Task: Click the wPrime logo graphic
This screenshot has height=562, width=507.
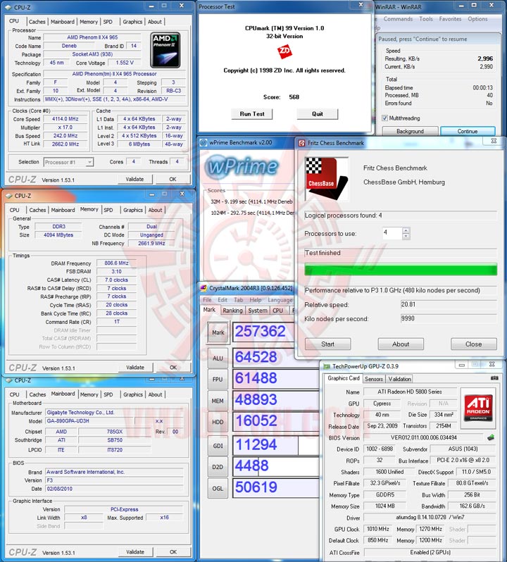Action: [243, 167]
